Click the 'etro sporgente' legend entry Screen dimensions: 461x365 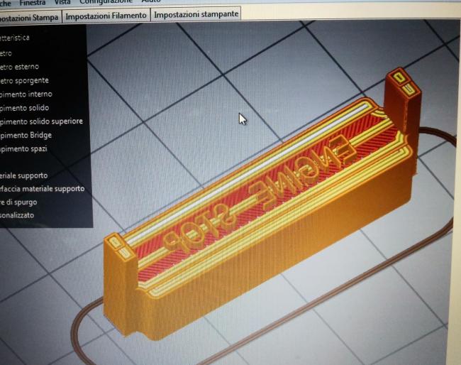click(x=24, y=80)
